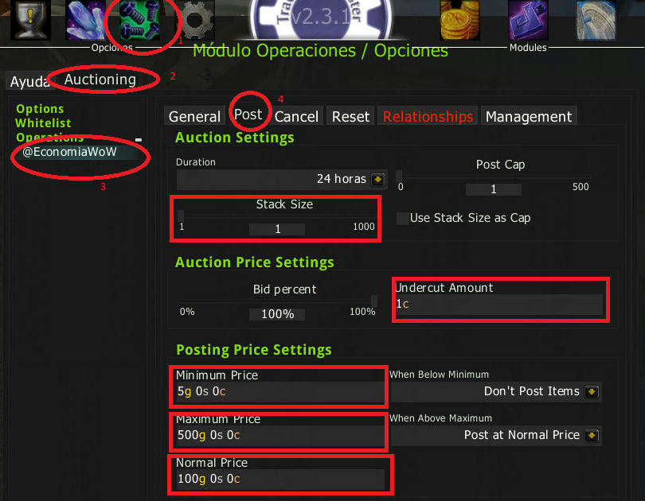
Task: Select the @EconomiaWoW operation
Action: [69, 152]
